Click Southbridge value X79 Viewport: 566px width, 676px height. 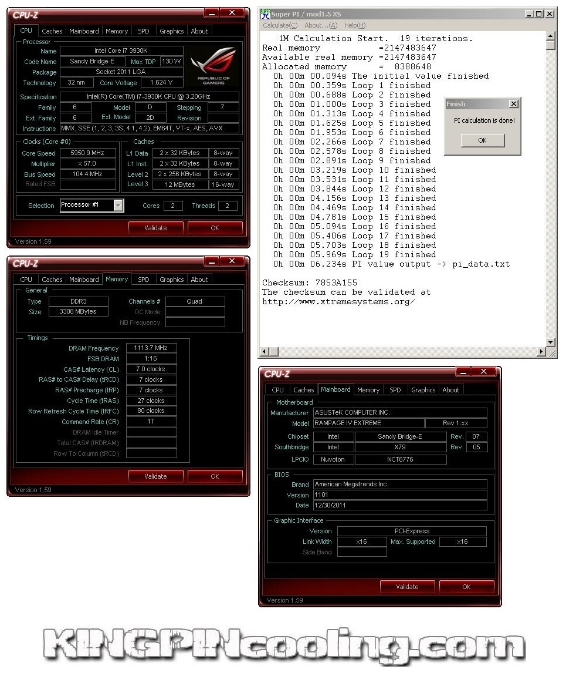[400, 448]
